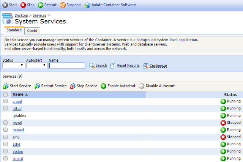Click mysql's red Stopped status icon

coord(223,123)
